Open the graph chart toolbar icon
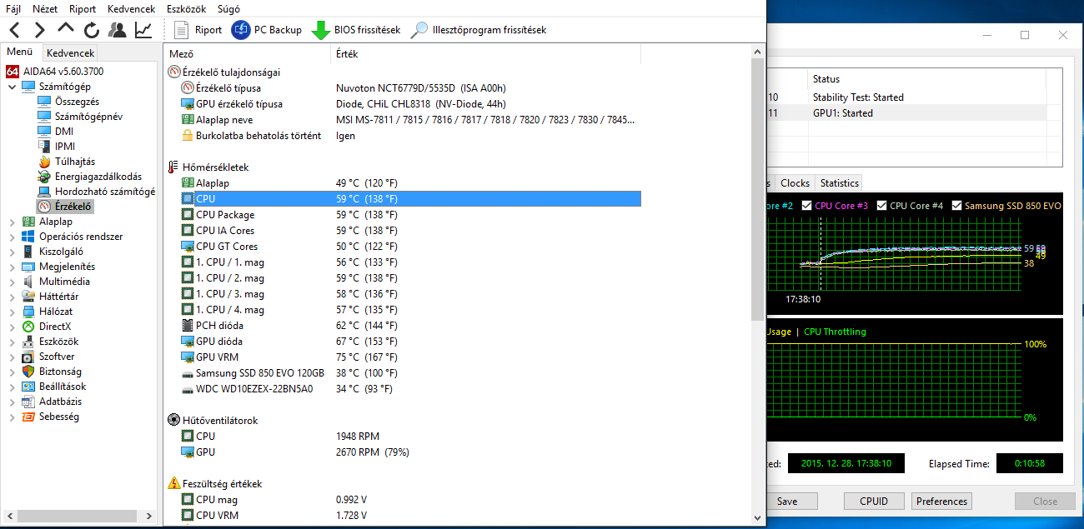The height and width of the screenshot is (529, 1084). click(x=143, y=30)
